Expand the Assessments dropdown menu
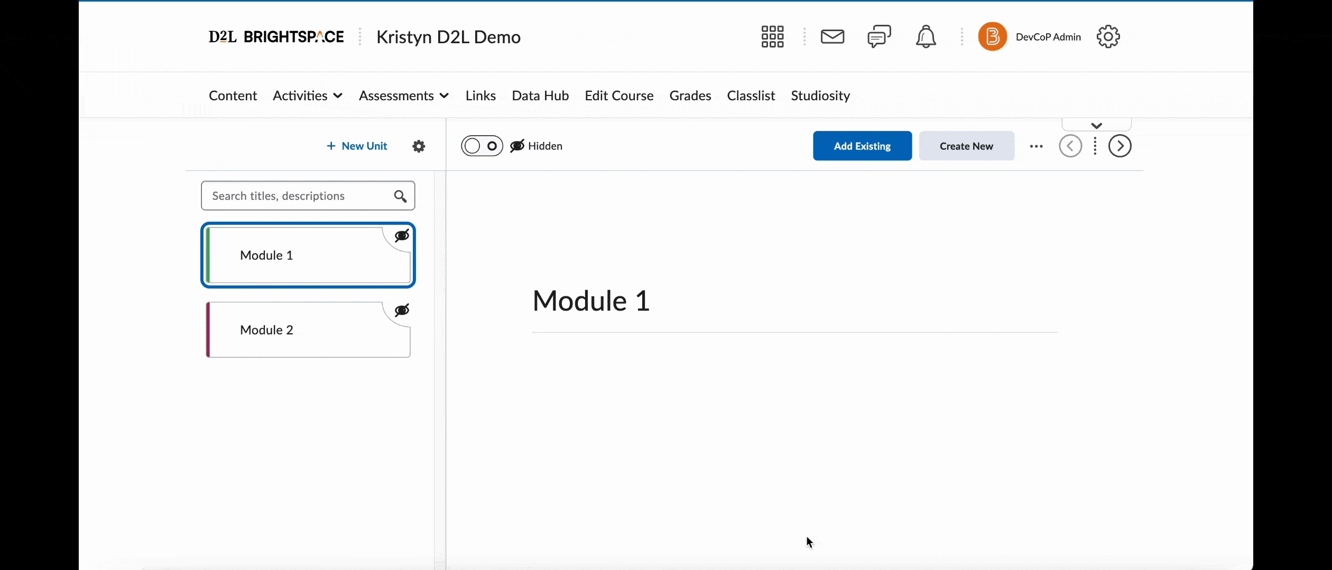 click(404, 96)
